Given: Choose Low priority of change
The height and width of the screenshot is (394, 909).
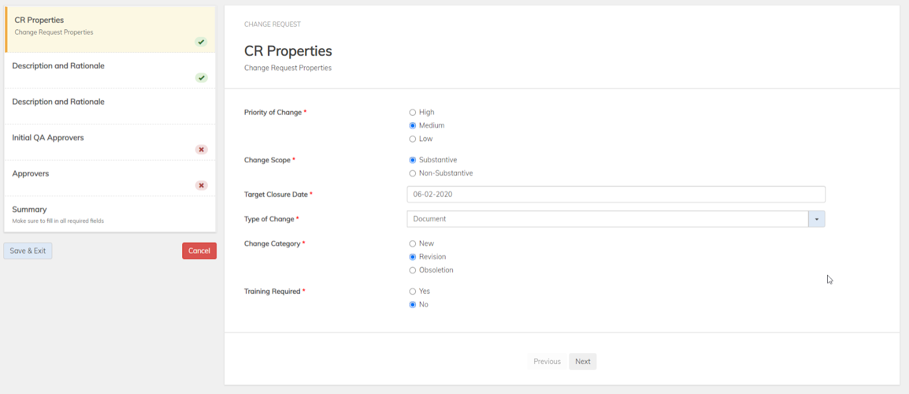Looking at the screenshot, I should (412, 139).
